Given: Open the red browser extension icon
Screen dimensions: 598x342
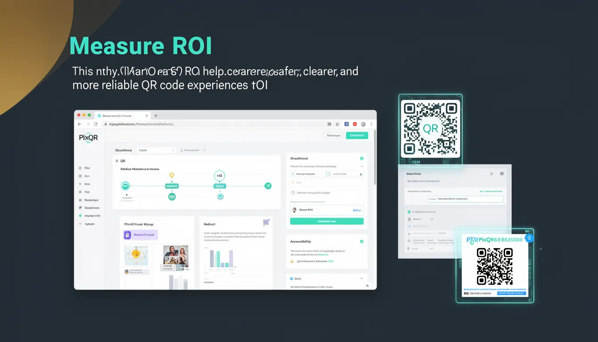Looking at the screenshot, I should pos(355,124).
